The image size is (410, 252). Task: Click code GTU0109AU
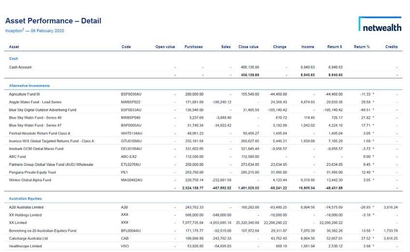point(131,141)
